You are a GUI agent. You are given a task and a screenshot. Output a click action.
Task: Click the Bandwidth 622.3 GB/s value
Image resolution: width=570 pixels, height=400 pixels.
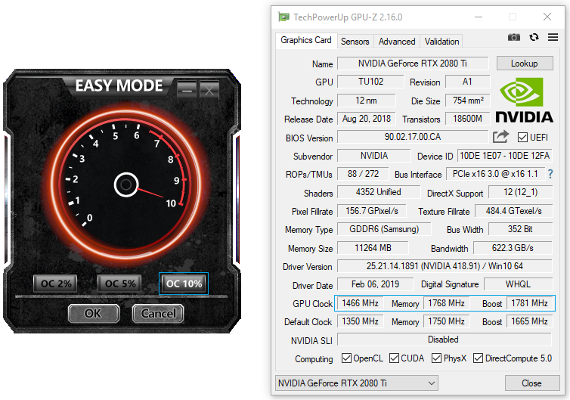513,248
